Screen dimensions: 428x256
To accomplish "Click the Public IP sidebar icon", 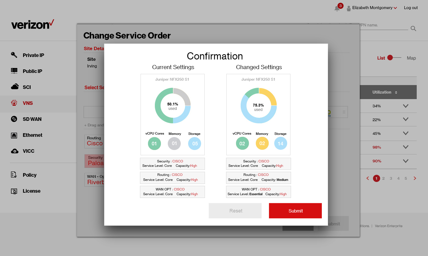I will click(x=14, y=71).
